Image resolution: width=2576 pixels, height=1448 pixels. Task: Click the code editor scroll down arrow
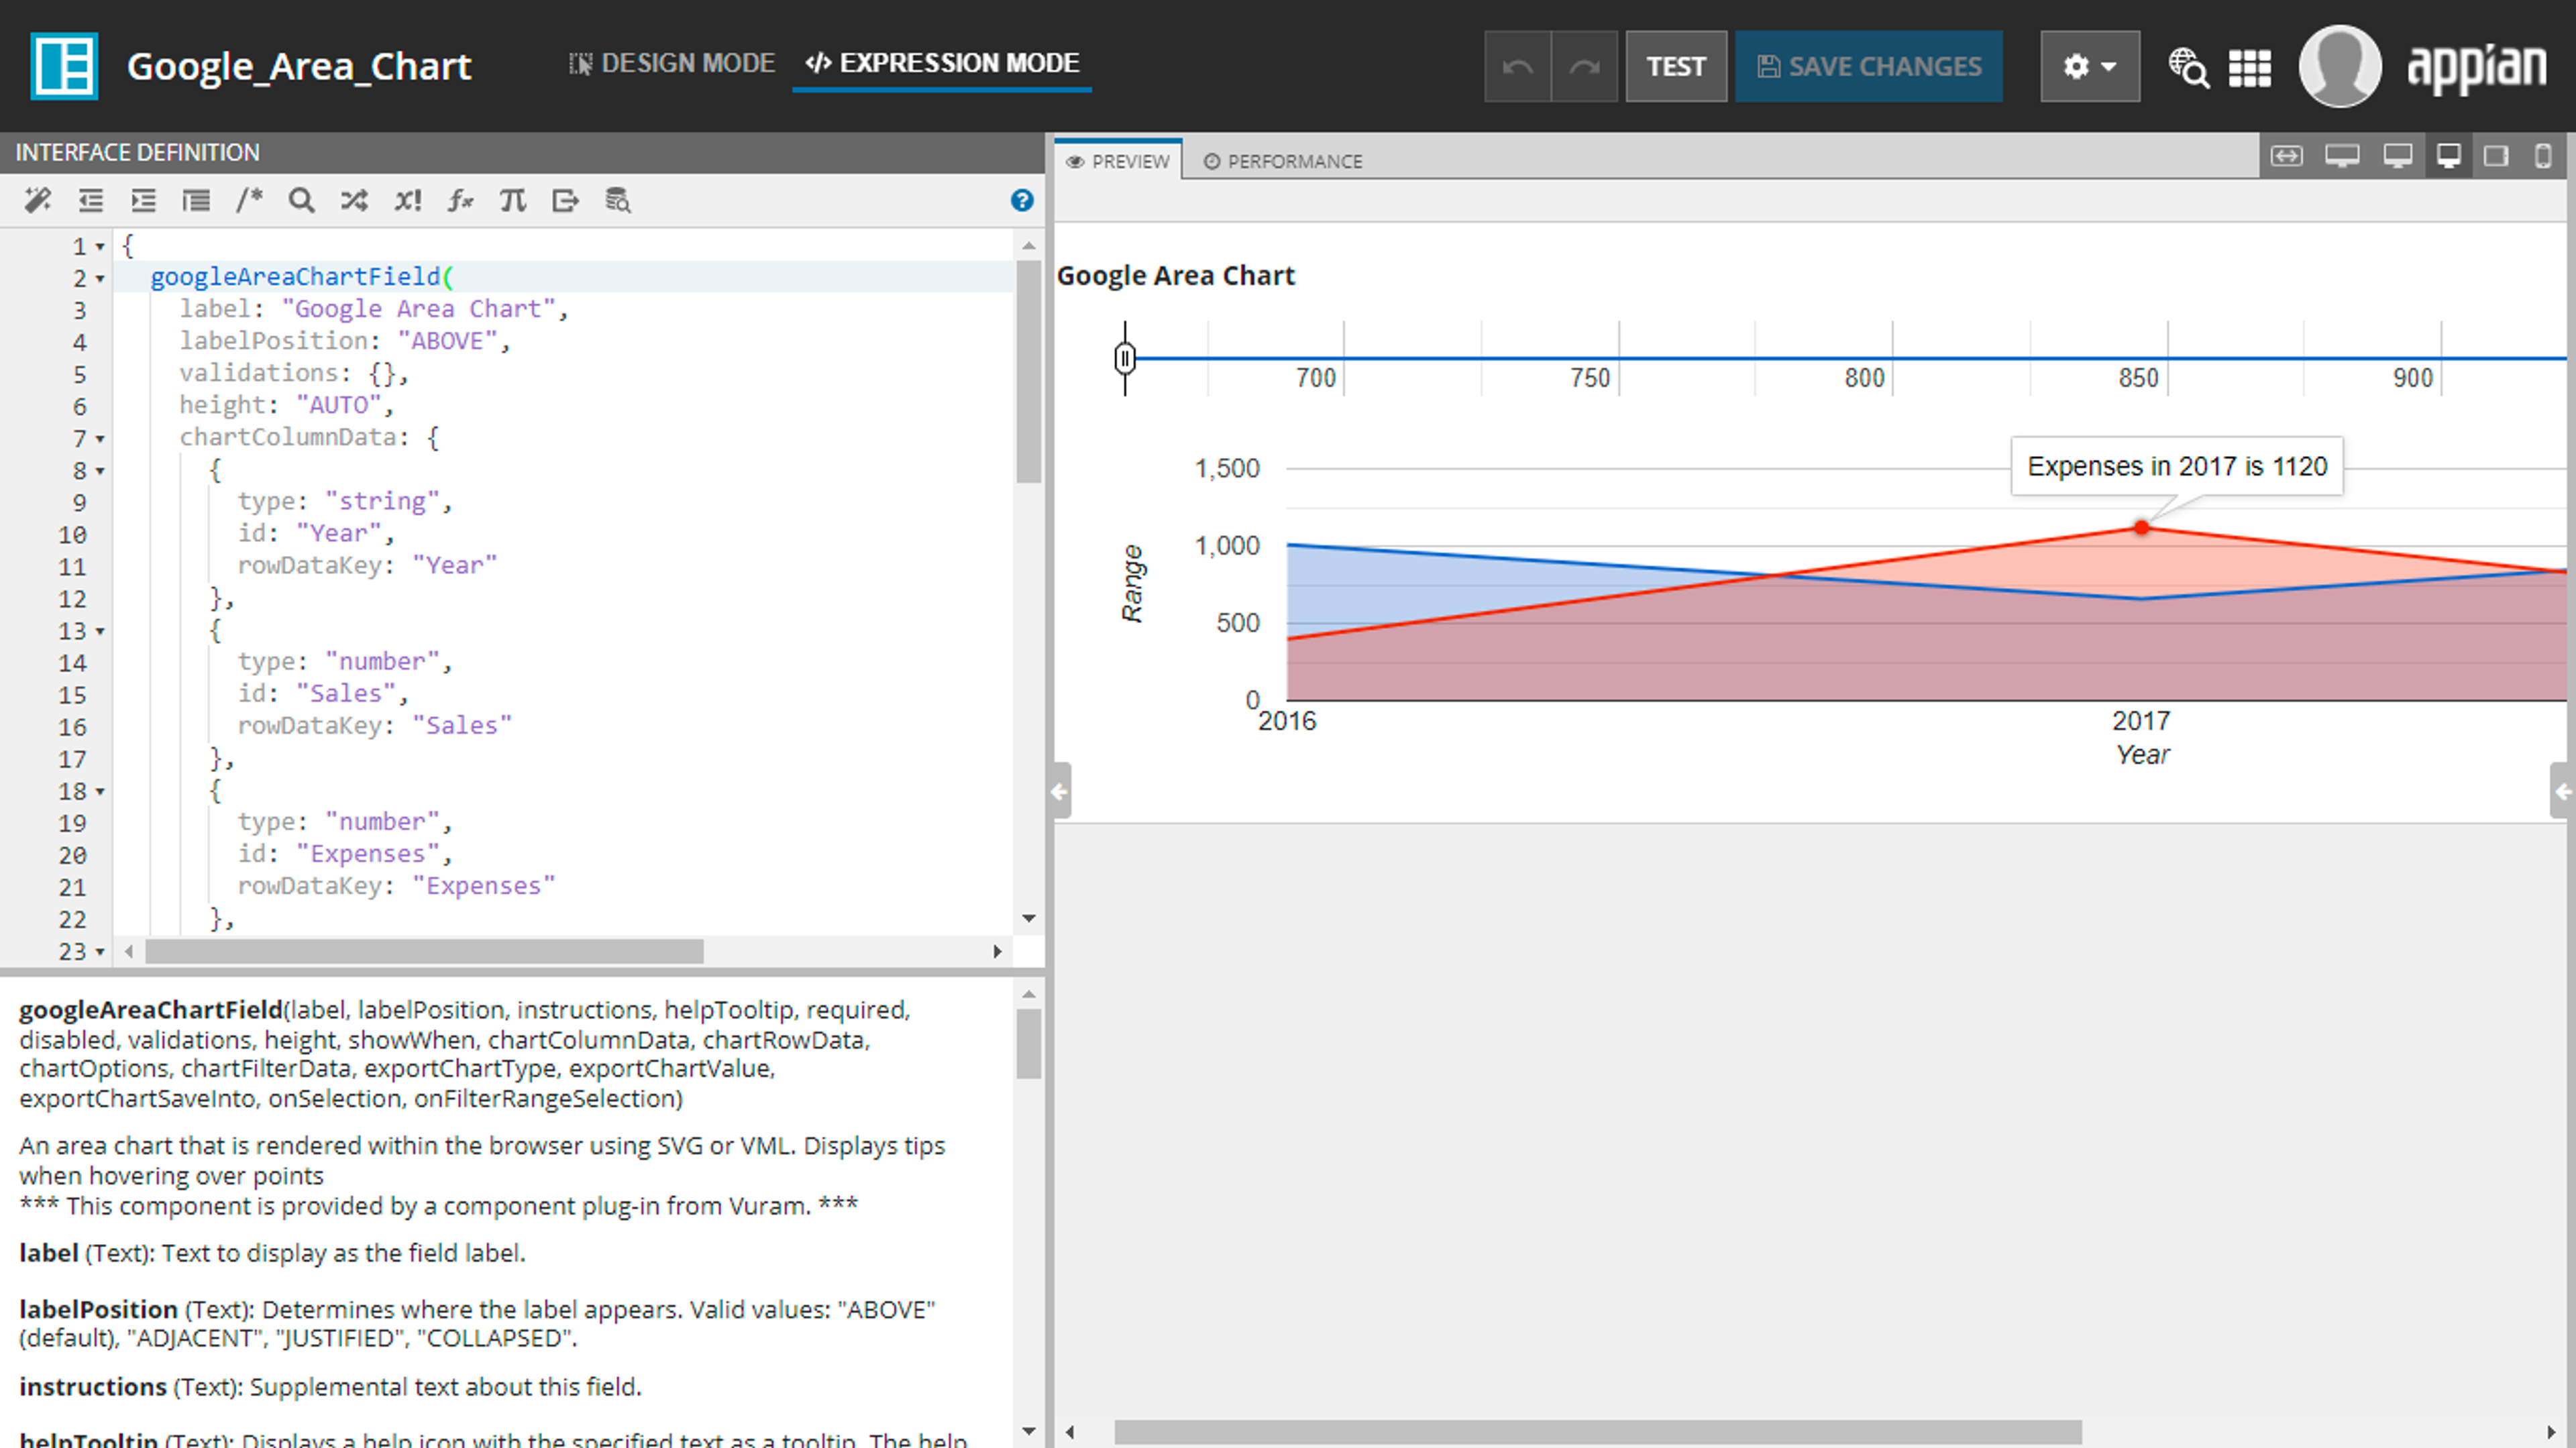tap(1029, 918)
